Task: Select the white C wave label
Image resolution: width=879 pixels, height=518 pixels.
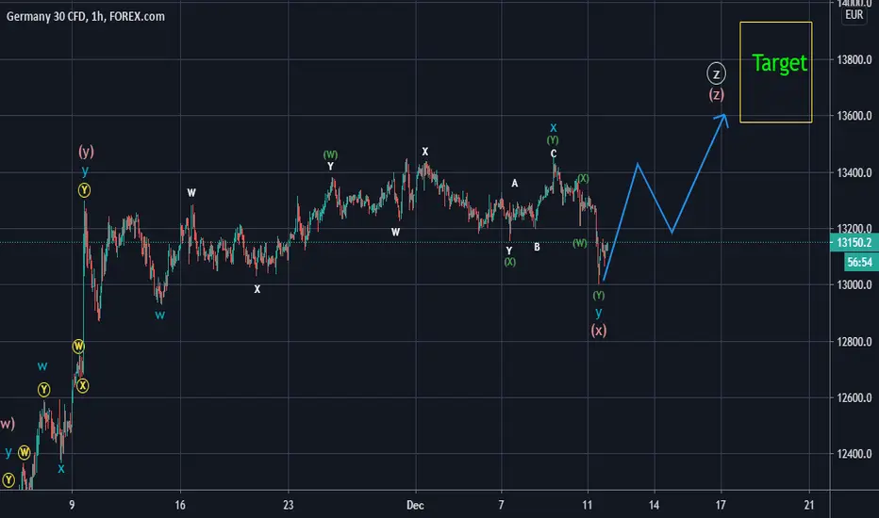Action: click(x=554, y=154)
